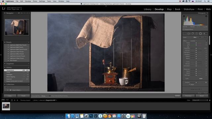Screen dimensions: 212x119
Task: Switch to the Book module
Action: (x=178, y=9)
